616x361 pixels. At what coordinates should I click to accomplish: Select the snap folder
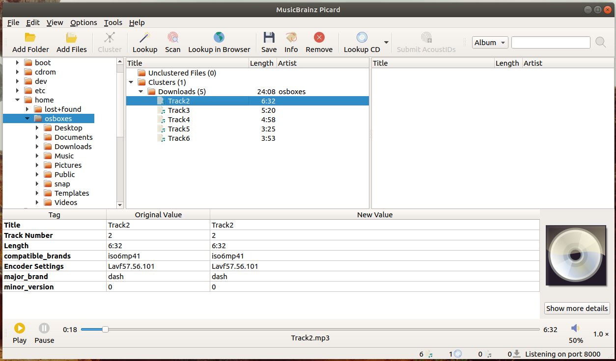[62, 184]
